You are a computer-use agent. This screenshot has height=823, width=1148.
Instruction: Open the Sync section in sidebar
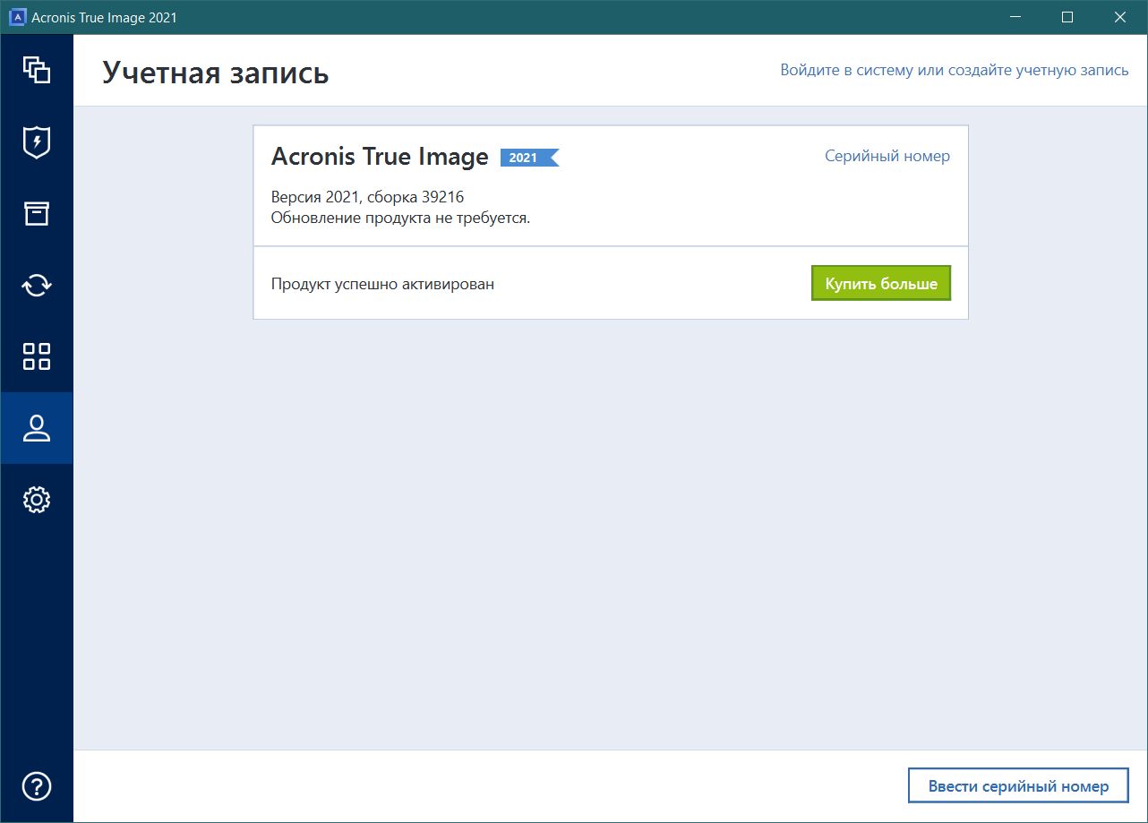coord(36,285)
